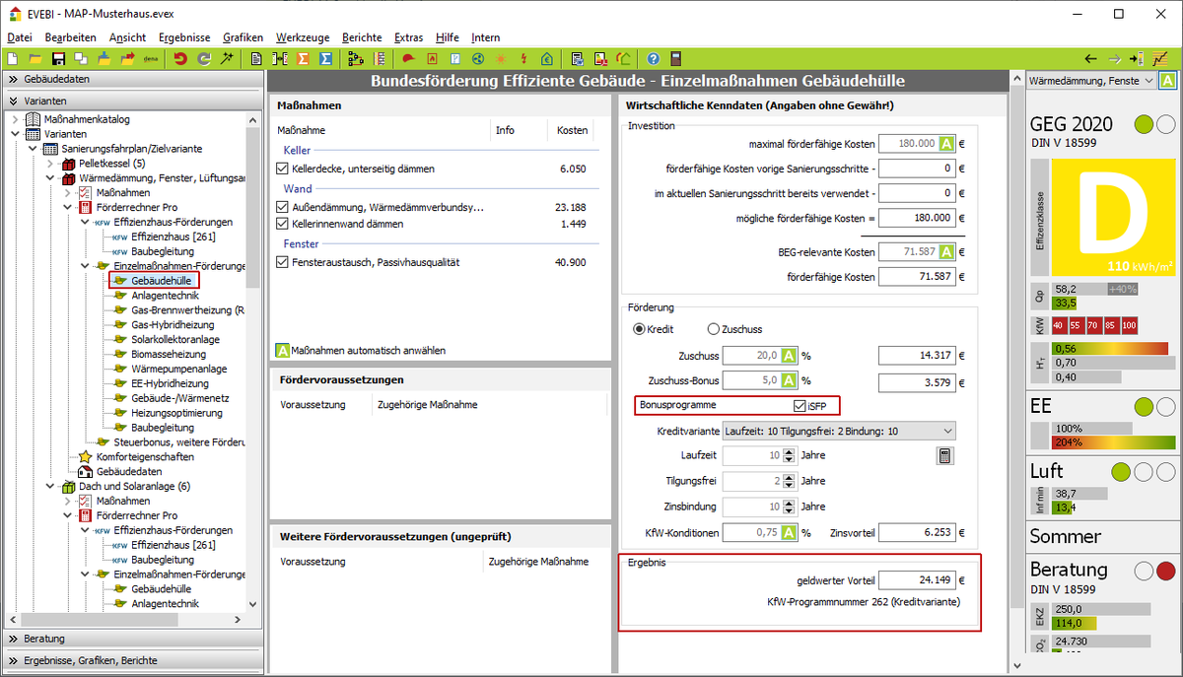Toggle Kellerinnenwand dämmen checkbox
Viewport: 1183px width, 677px height.
coord(283,224)
